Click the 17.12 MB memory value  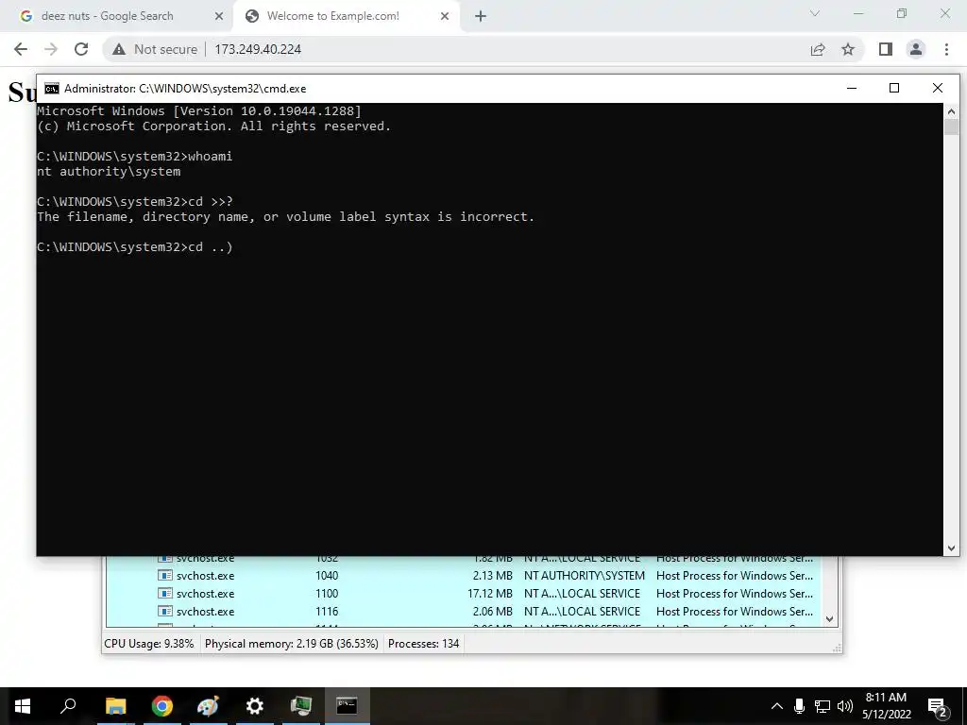click(x=490, y=594)
